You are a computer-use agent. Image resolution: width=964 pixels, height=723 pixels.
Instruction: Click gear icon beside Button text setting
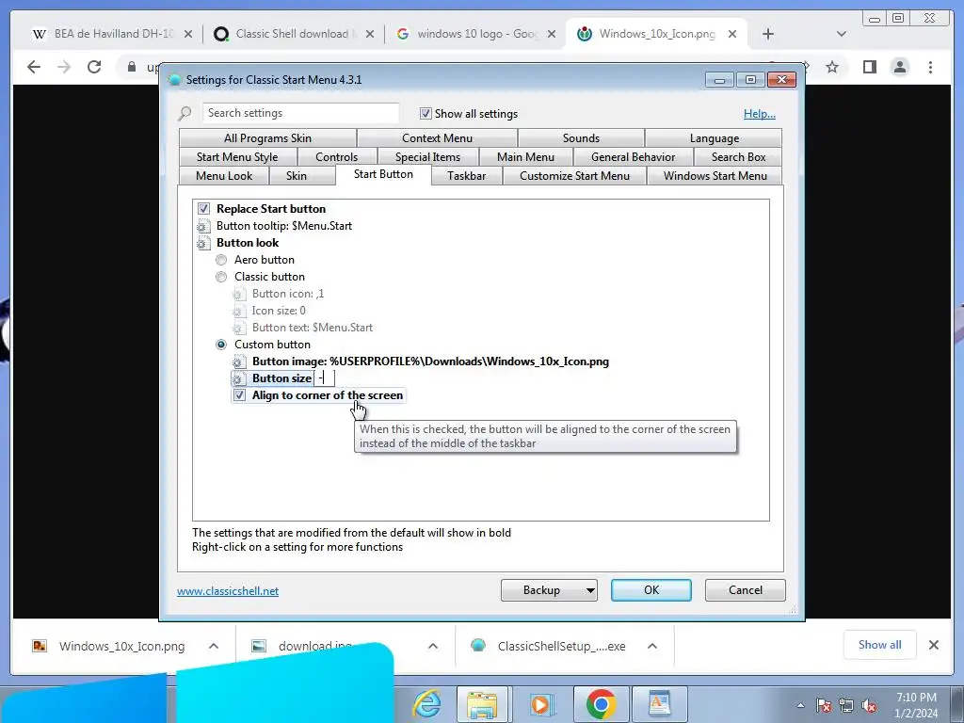click(239, 328)
